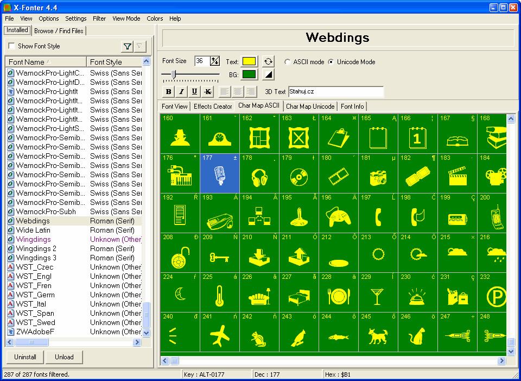Viewport: 521px width, 381px height.
Task: Select the telephone handset character 197
Action: tap(378, 213)
